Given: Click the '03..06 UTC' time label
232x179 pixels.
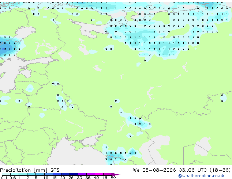Looking at the screenshot, I should point(192,170).
